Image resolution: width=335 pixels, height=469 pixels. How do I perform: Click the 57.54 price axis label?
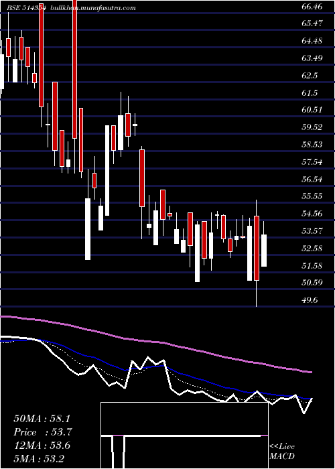[312, 162]
